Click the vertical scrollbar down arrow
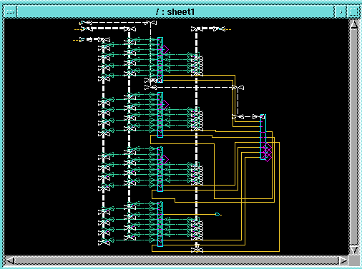362x269 pixels. 354,250
